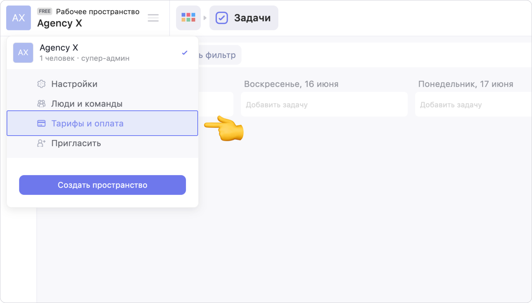Open Люди и команды menu entry

[87, 104]
